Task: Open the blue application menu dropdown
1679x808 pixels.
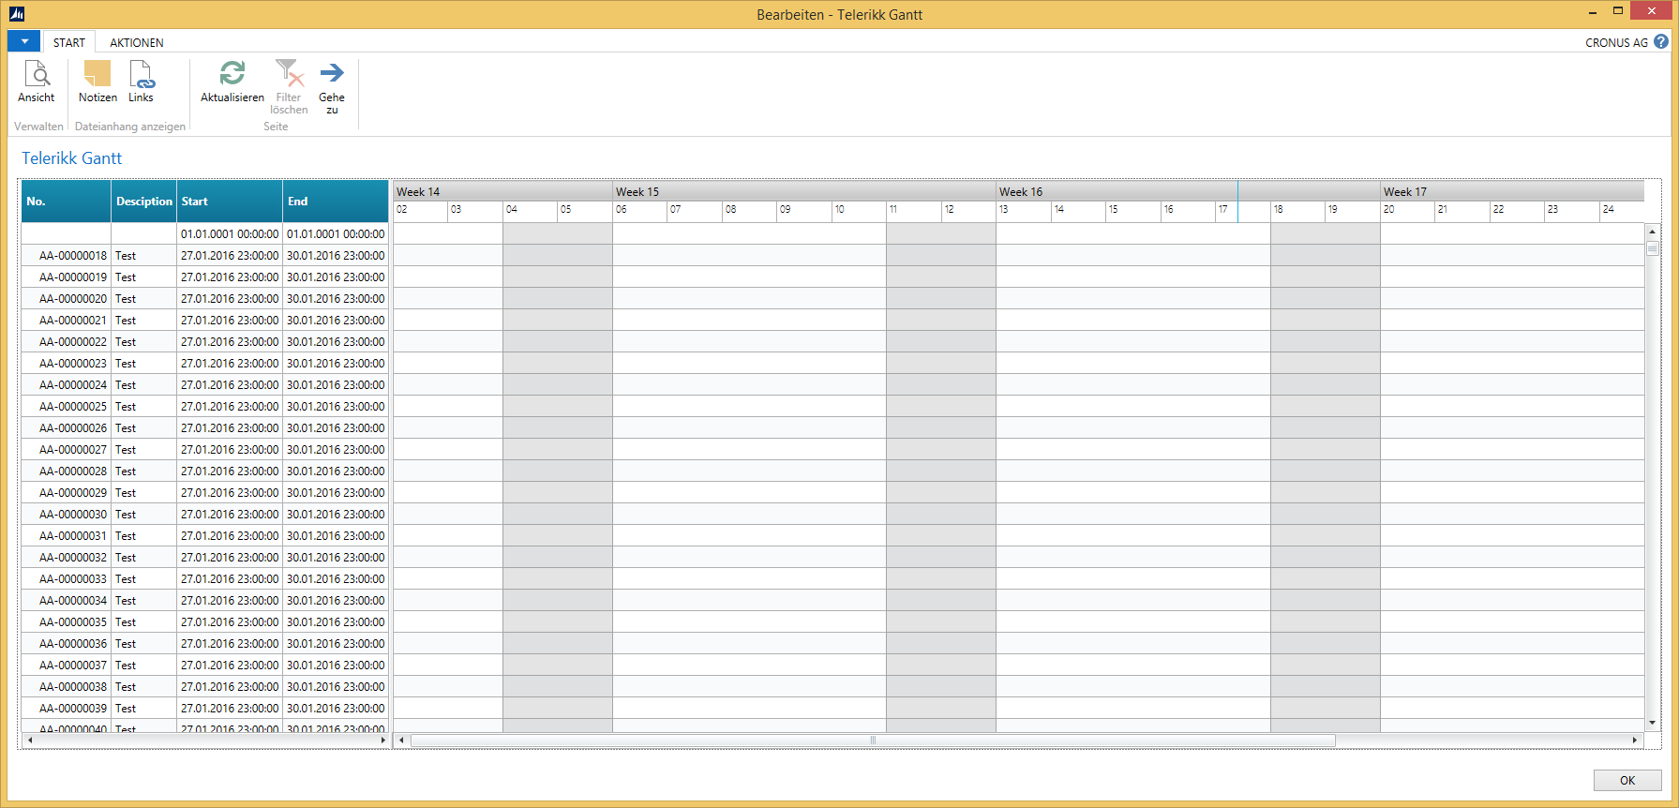Action: pos(24,41)
